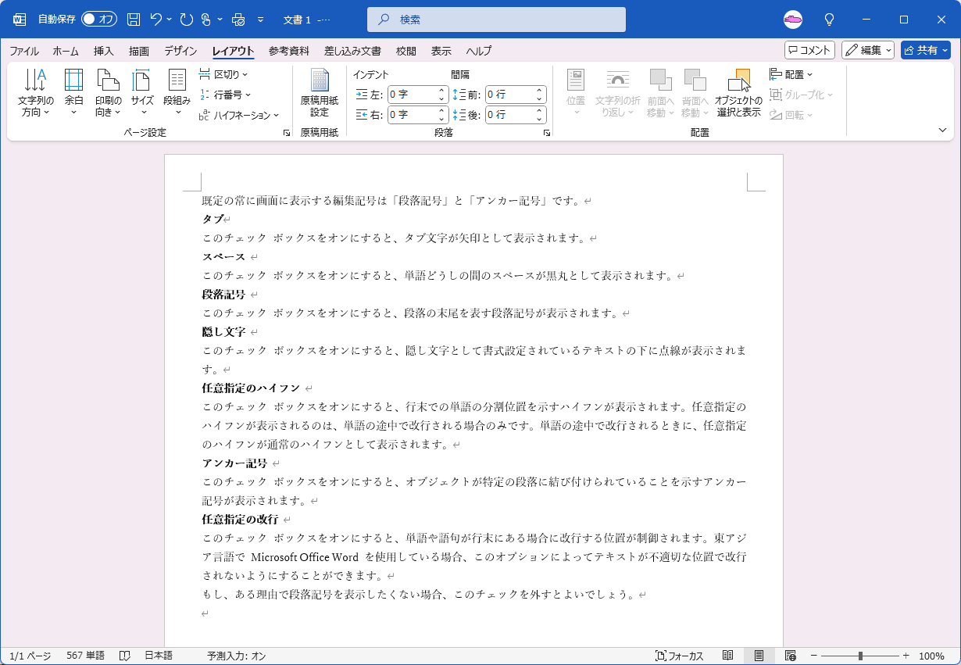The width and height of the screenshot is (961, 665).
Task: Switch to web layout view
Action: 790,656
